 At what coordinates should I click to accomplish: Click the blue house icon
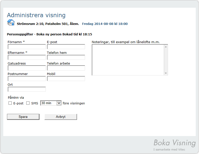11,22
